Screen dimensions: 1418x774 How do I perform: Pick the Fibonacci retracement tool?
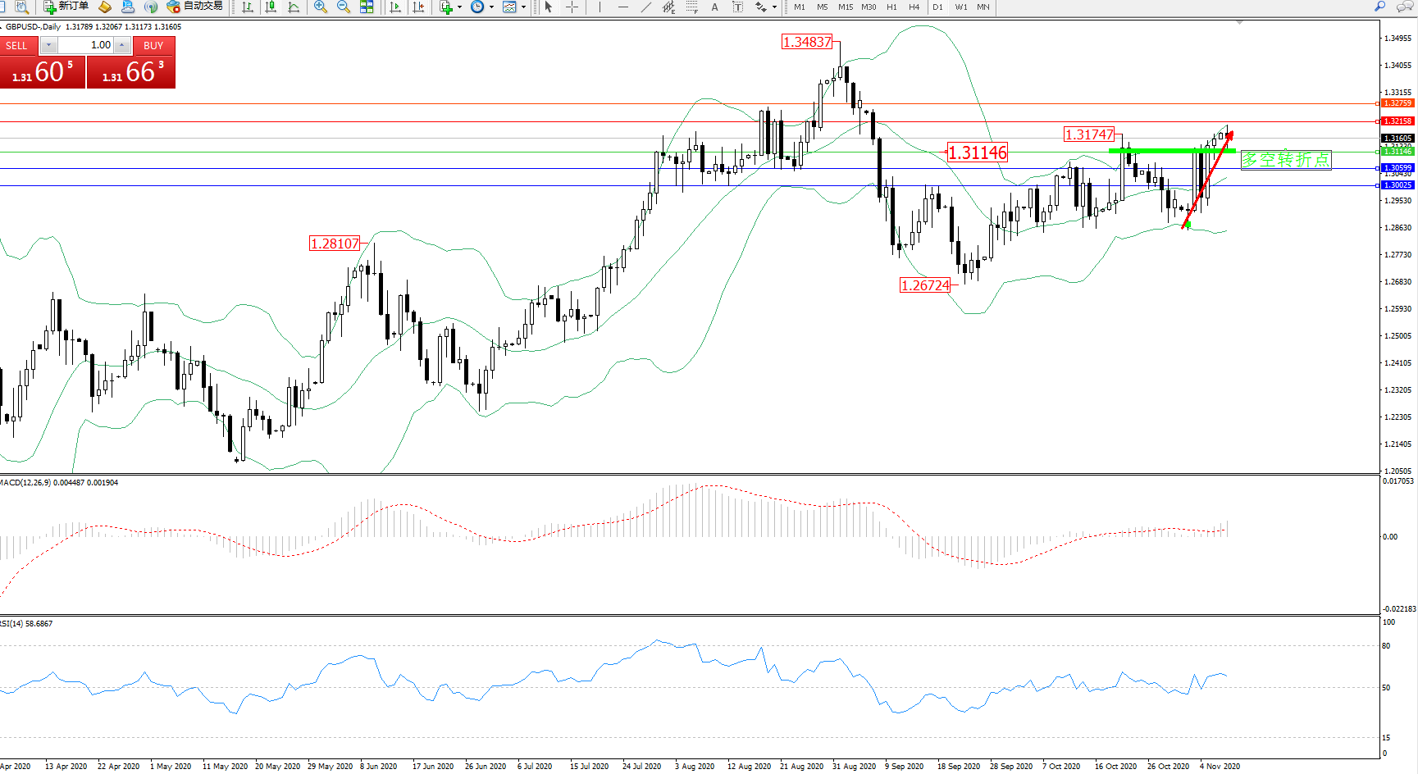(691, 7)
